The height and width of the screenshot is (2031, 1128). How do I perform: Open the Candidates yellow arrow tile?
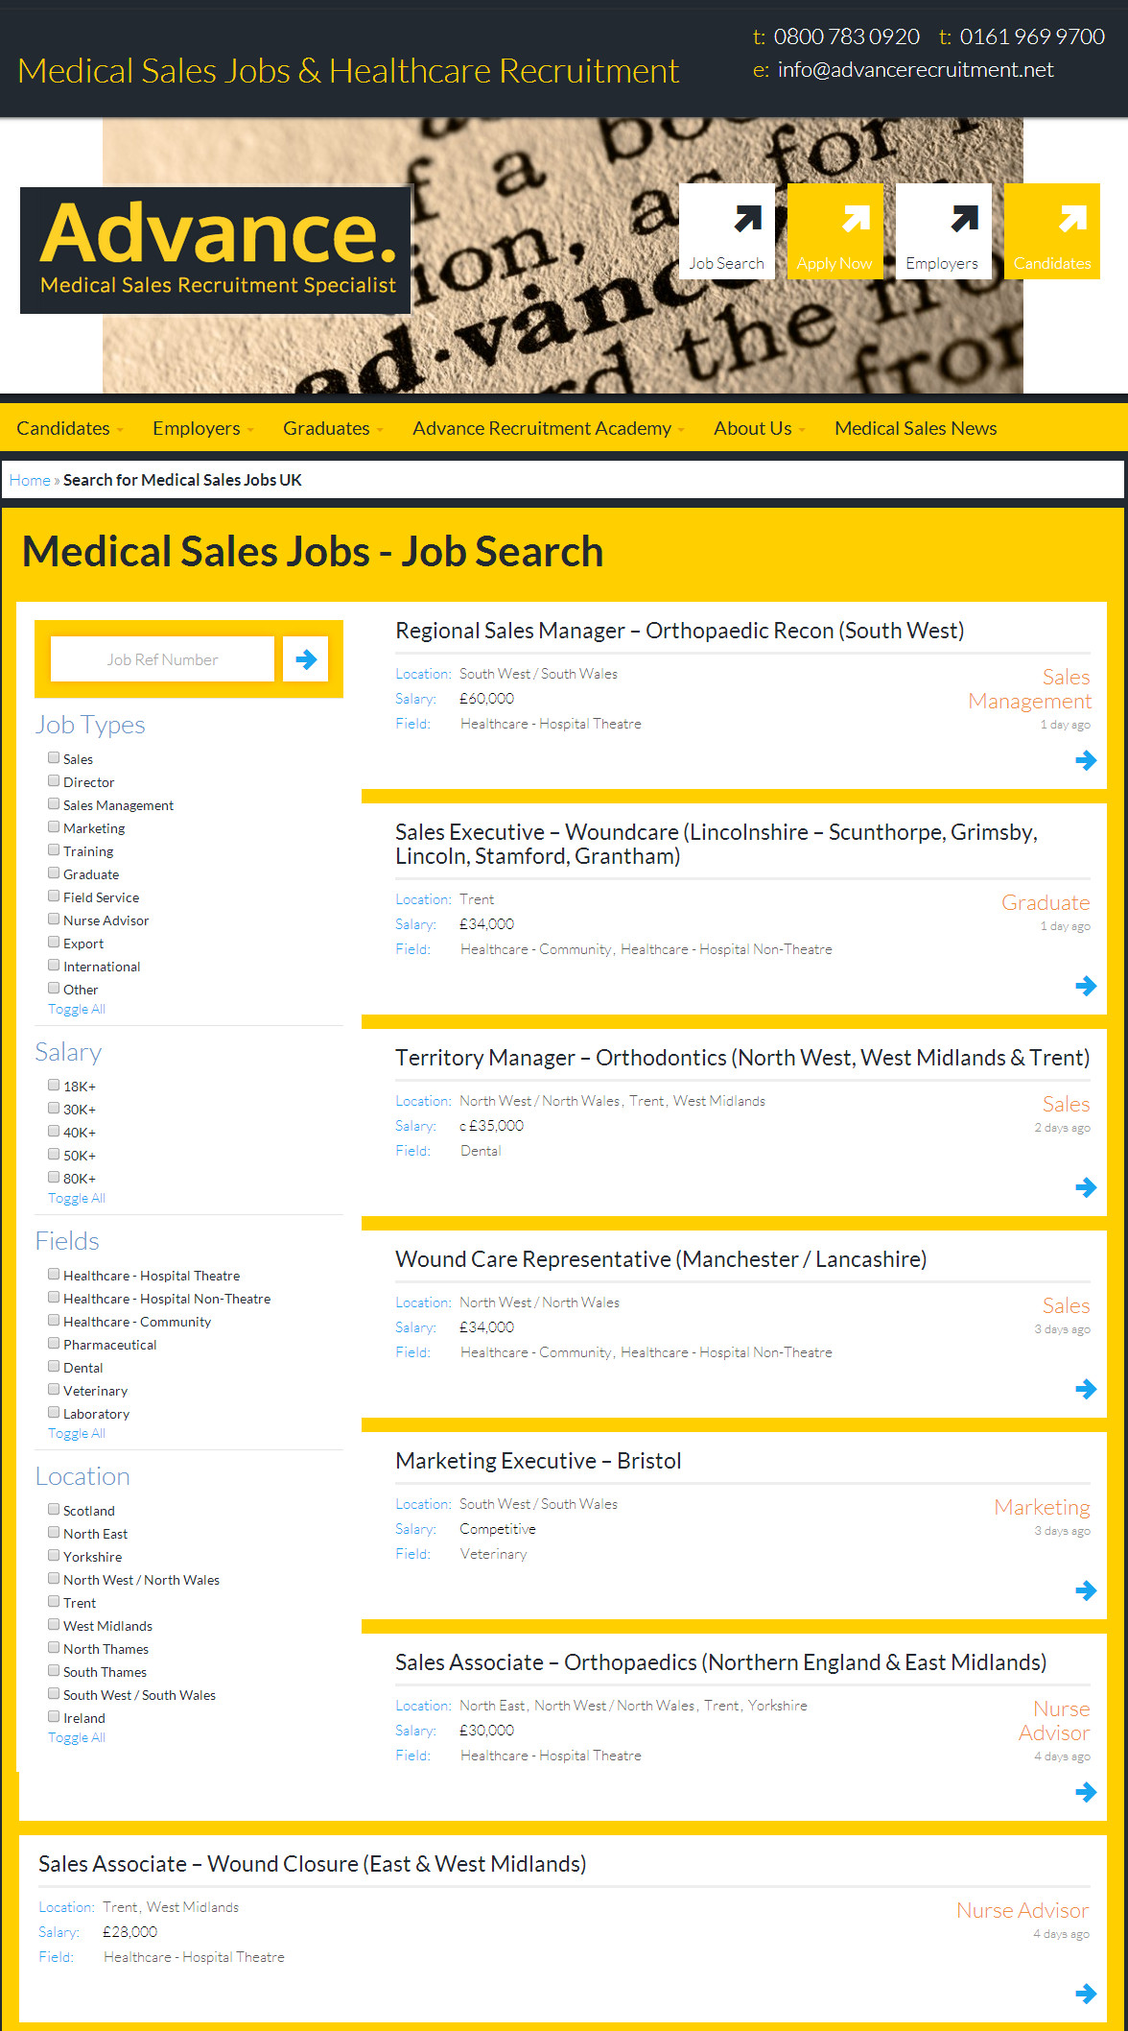coord(1052,231)
